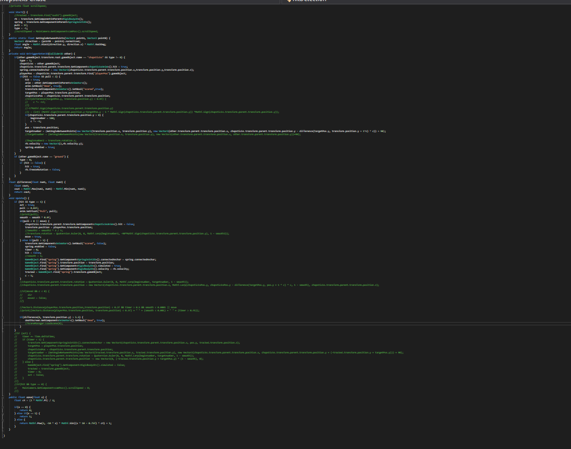The image size is (571, 449).
Task: Collapse the public float ease method
Action: pyautogui.click(x=3, y=398)
